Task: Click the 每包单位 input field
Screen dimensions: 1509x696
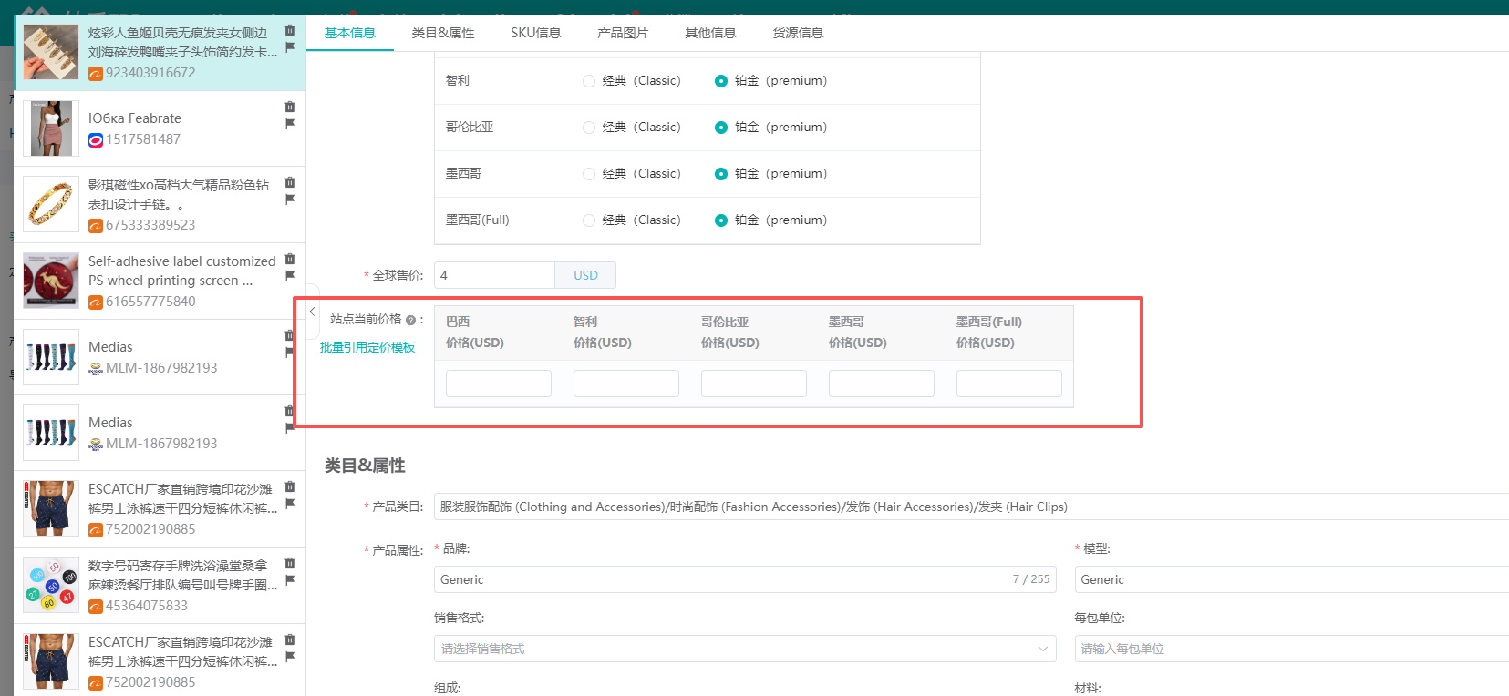Action: coord(1292,649)
